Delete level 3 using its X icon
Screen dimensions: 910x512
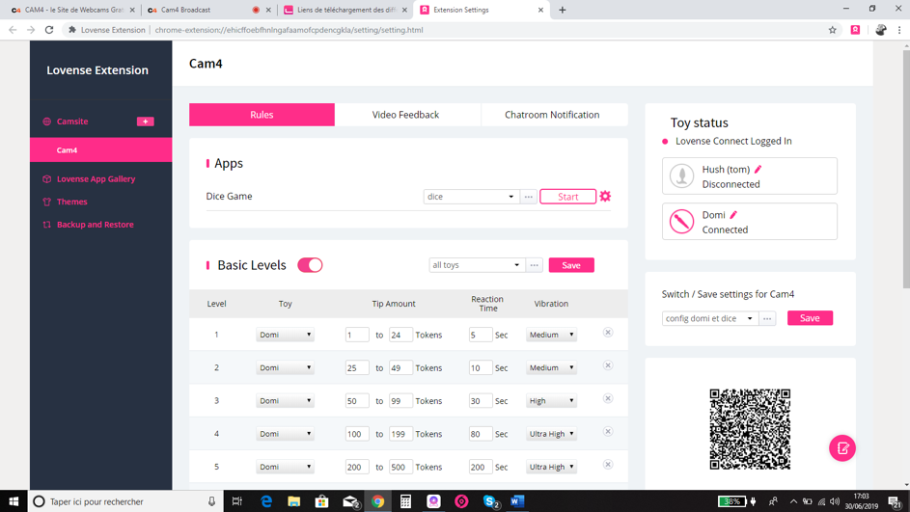coord(608,398)
